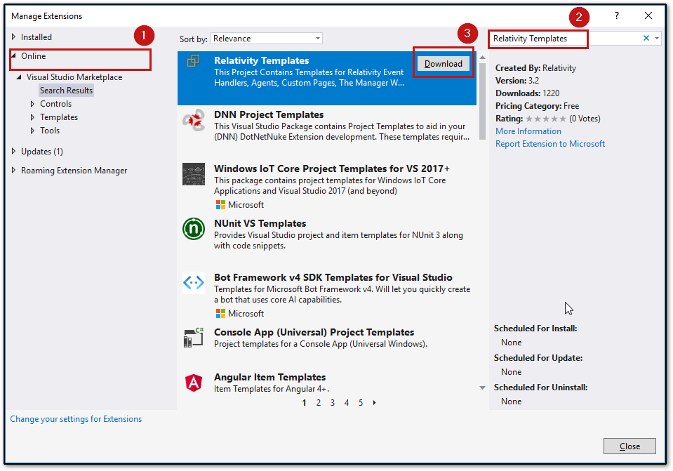Click the Console App (Universal) templates icon

194,338
